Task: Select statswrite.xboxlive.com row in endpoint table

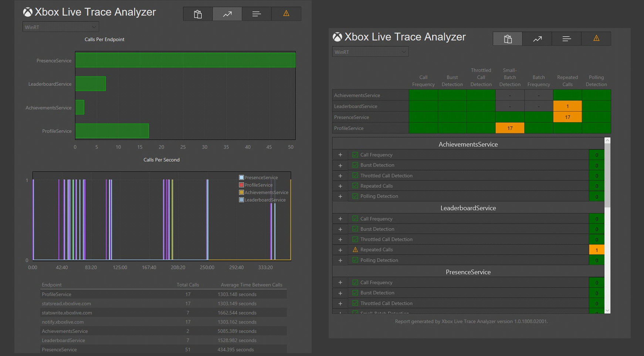Action: pos(163,313)
